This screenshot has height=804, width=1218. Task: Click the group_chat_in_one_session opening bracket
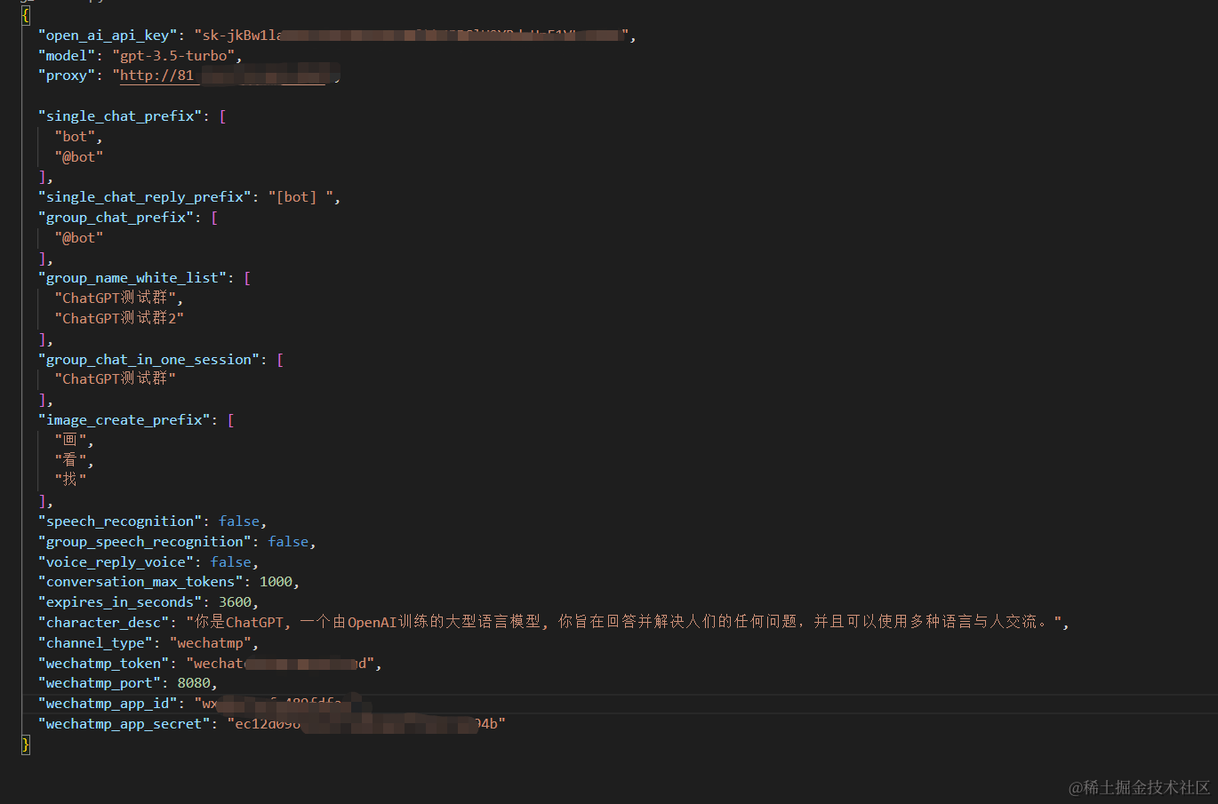point(280,359)
